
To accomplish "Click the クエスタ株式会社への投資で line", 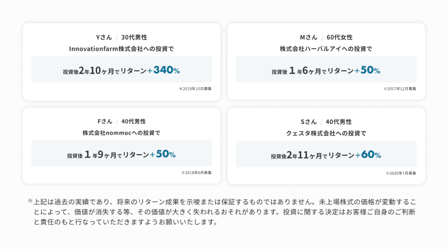I will (325, 133).
